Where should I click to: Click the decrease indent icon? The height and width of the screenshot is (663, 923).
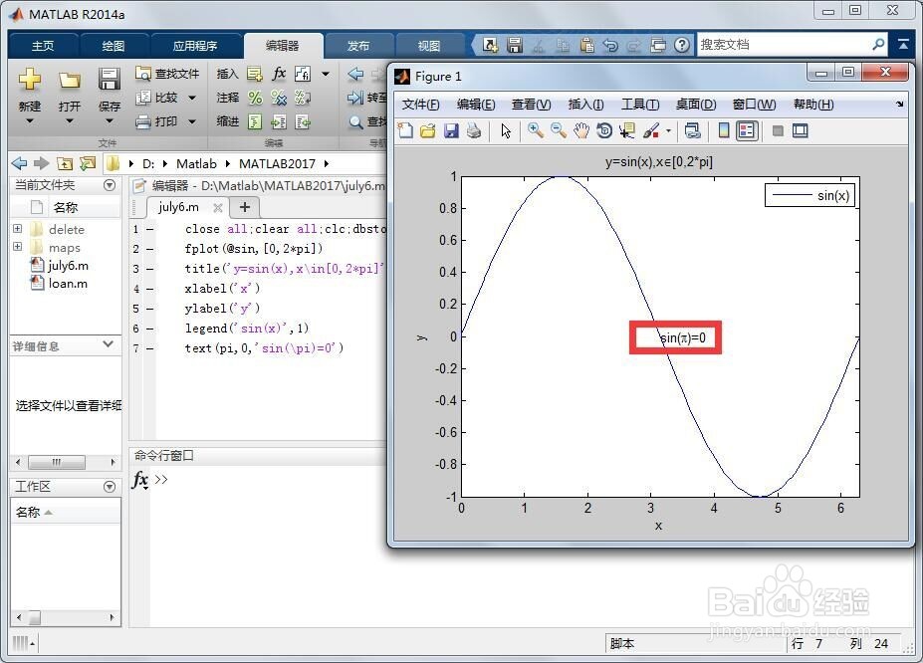click(302, 121)
